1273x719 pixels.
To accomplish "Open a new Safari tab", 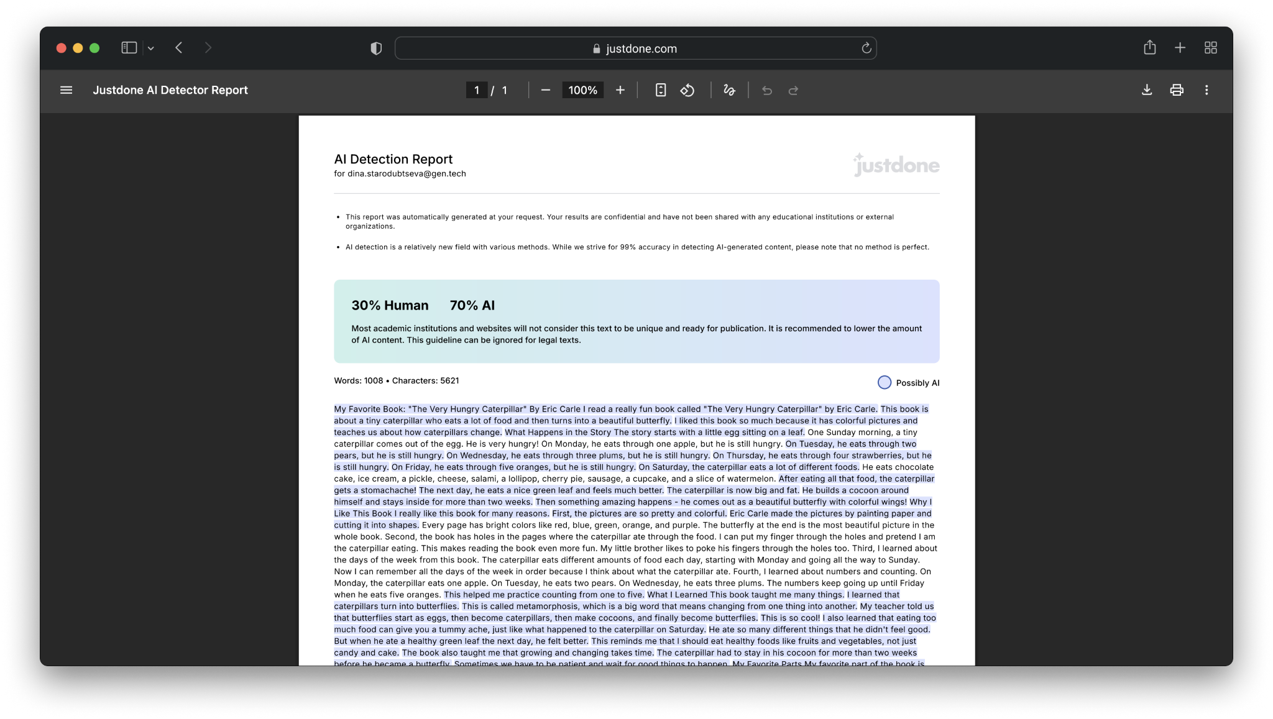I will (x=1180, y=48).
